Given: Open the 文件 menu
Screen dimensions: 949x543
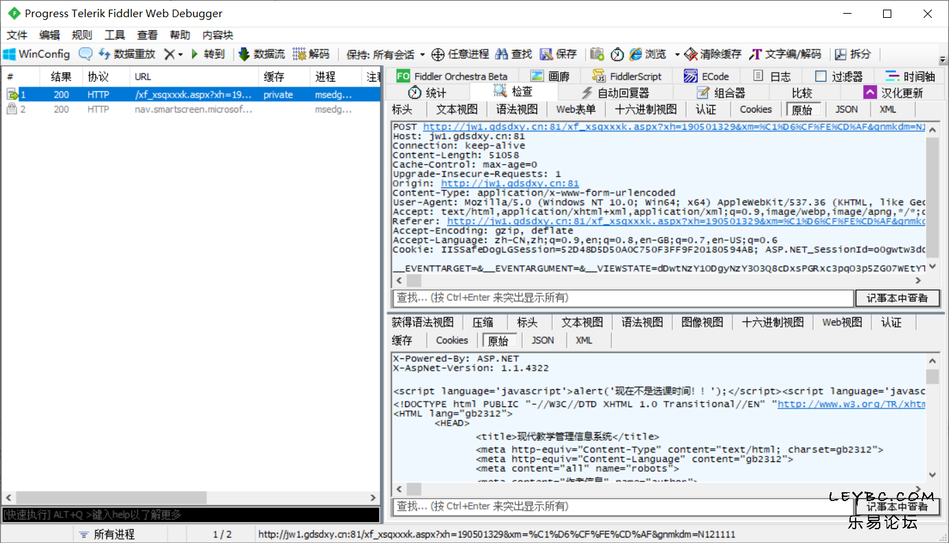Looking at the screenshot, I should (x=17, y=35).
